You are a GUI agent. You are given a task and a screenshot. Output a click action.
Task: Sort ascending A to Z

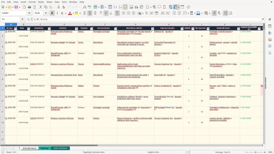coord(115,7)
